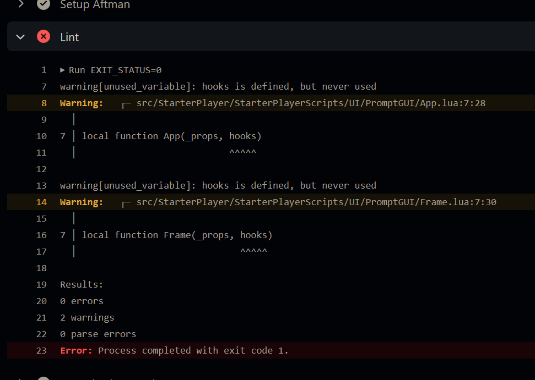Click the Frame.lua file path on line 14
Image resolution: width=535 pixels, height=380 pixels.
[x=314, y=202]
